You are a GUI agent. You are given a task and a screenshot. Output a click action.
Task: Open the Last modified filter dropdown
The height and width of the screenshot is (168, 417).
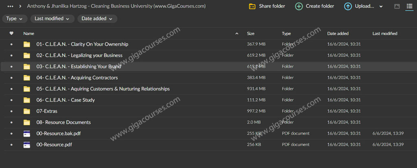click(x=52, y=19)
